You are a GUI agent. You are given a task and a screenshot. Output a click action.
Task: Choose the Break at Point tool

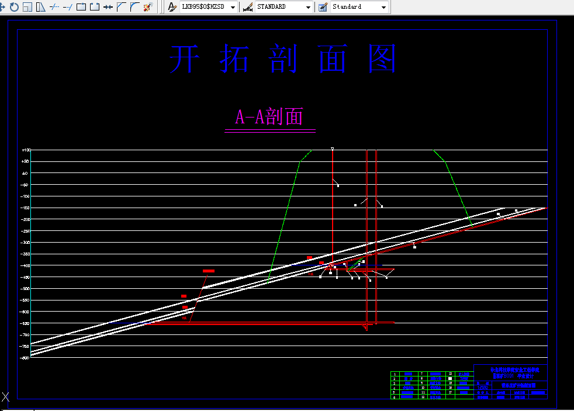(81, 6)
